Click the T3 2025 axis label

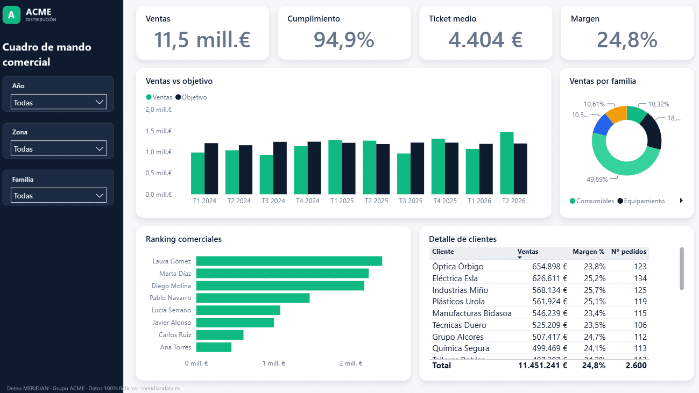click(x=411, y=201)
